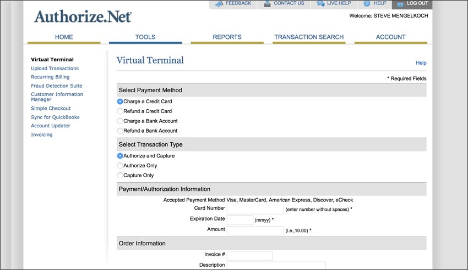
Task: Select Authorize Only transaction type
Action: pos(120,166)
